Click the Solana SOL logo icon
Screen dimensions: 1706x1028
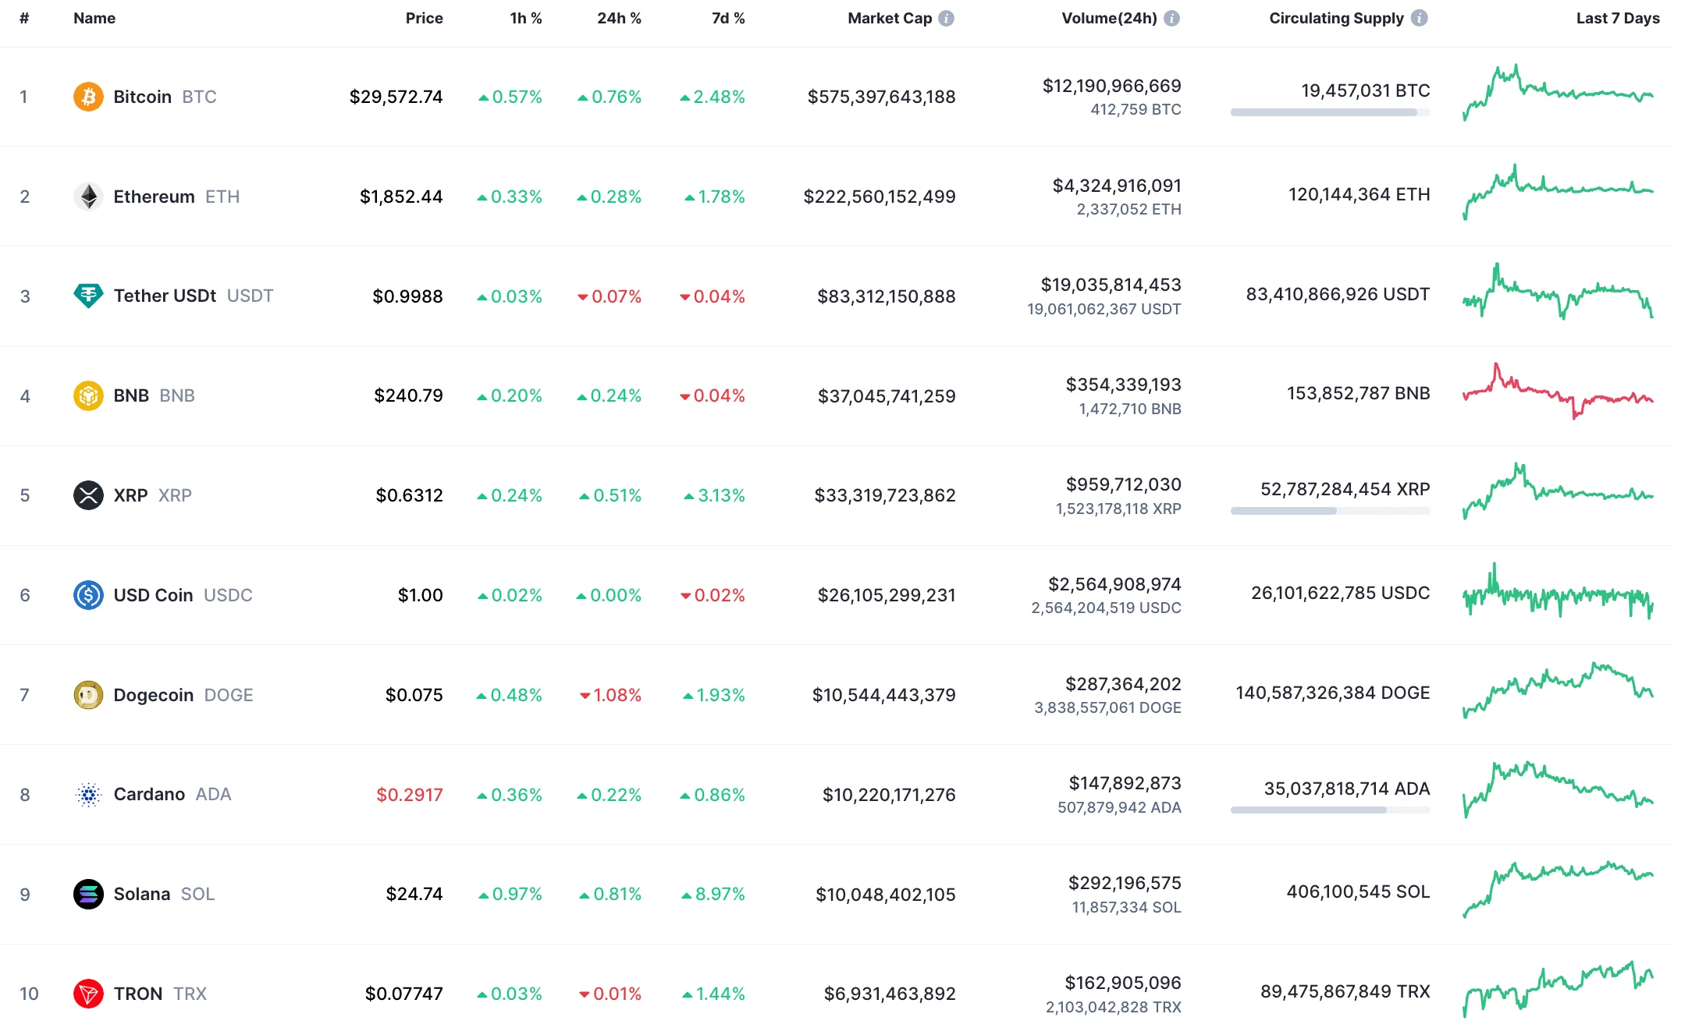(x=89, y=894)
